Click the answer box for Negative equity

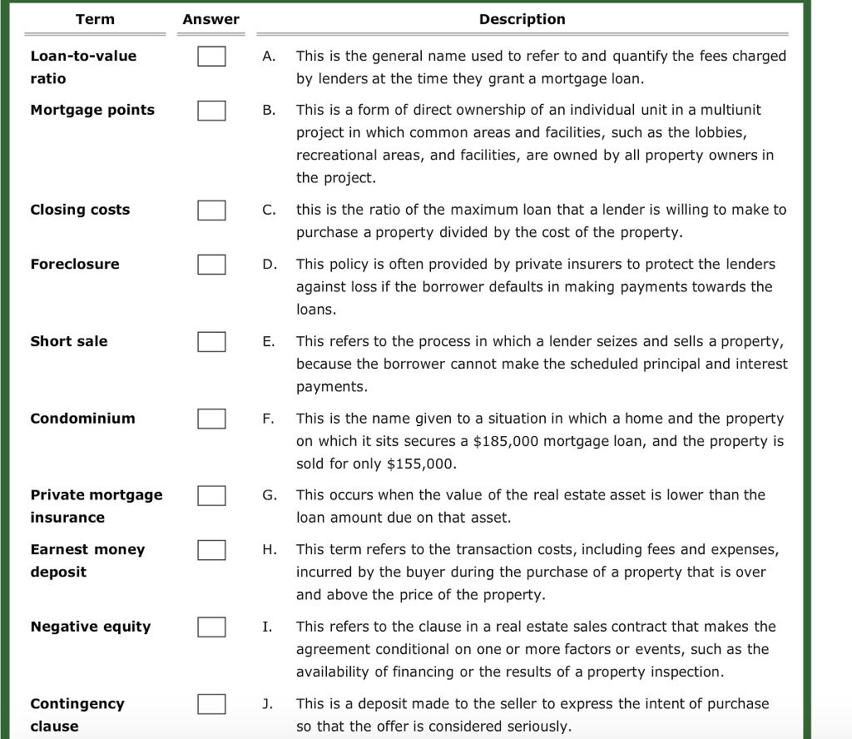211,627
